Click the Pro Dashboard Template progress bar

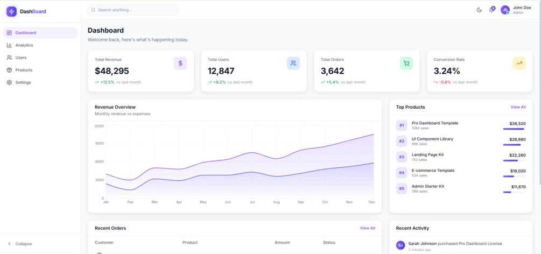click(x=515, y=129)
